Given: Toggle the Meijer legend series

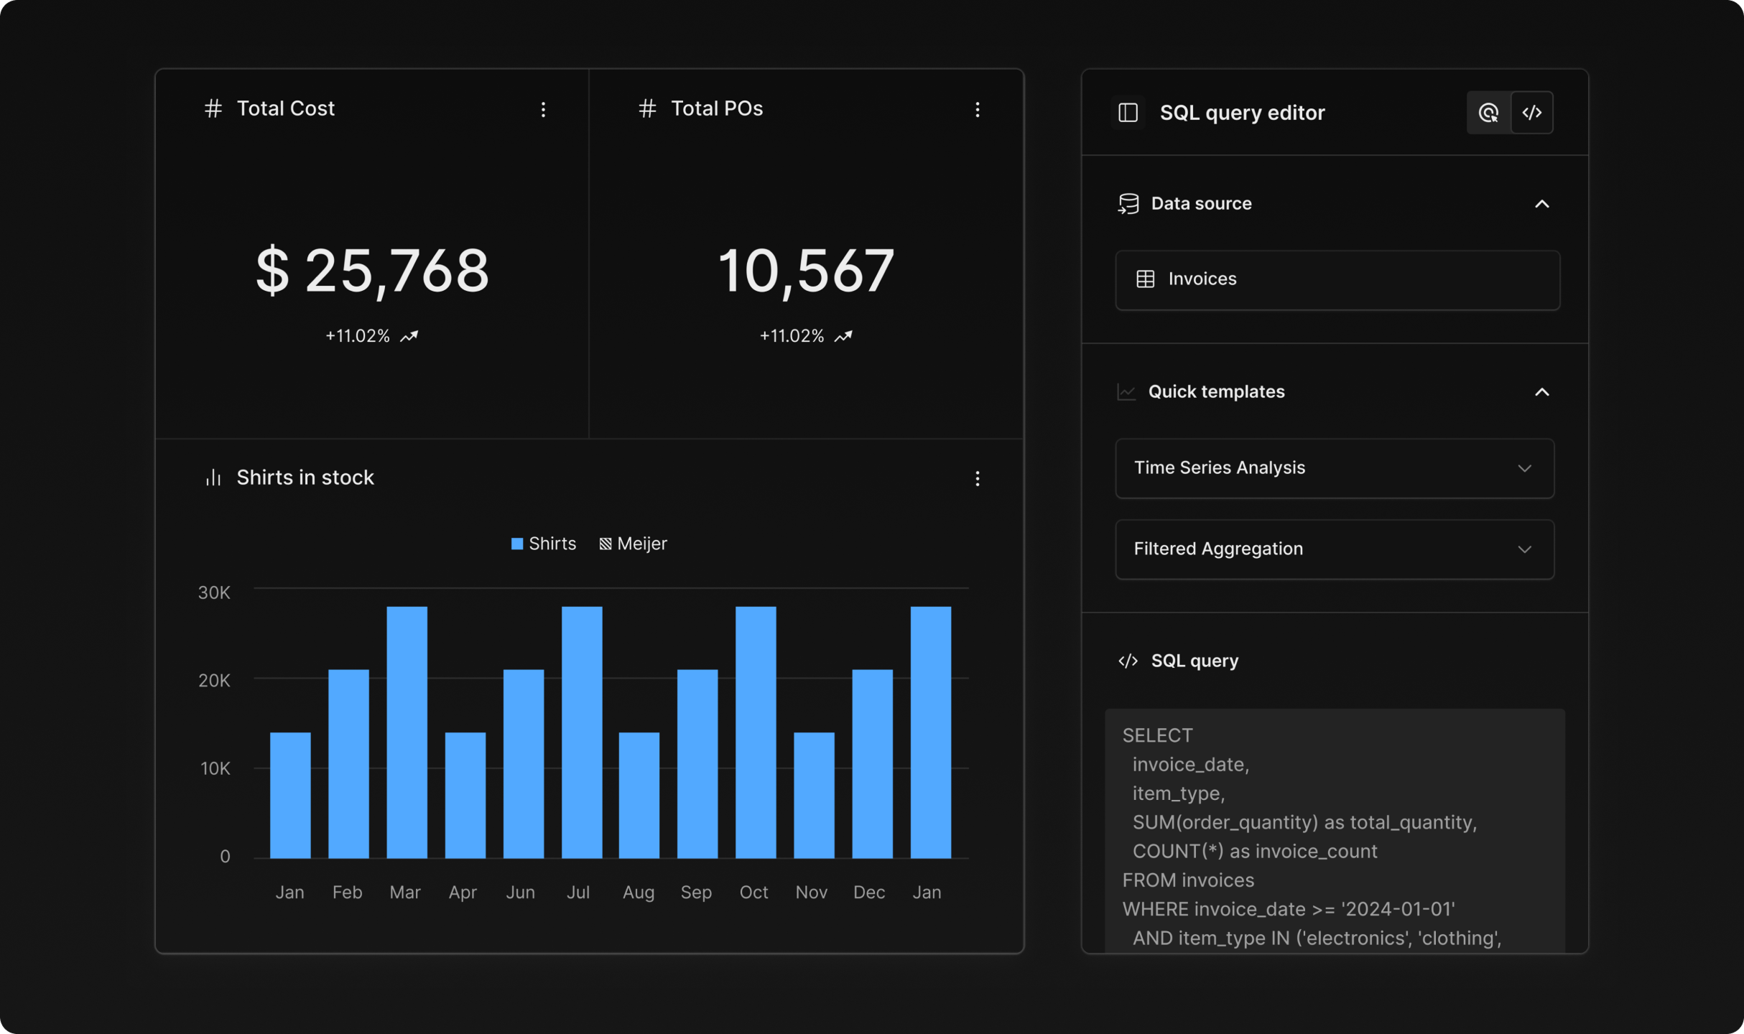Looking at the screenshot, I should tap(633, 544).
